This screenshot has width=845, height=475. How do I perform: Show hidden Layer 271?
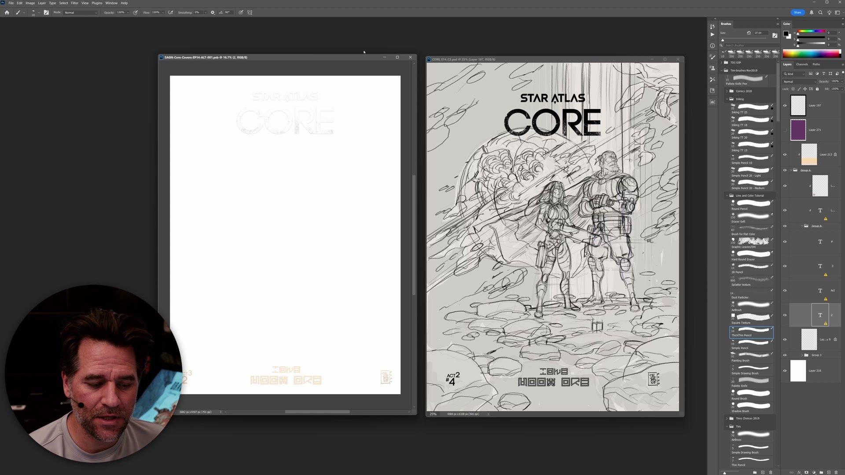tap(785, 130)
